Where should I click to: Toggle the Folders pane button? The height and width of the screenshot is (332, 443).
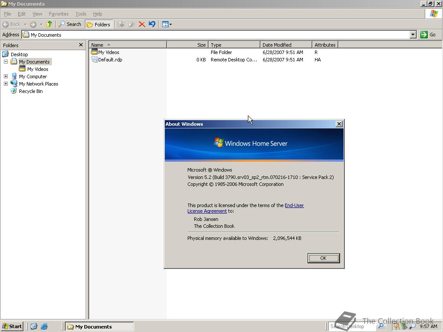point(99,25)
